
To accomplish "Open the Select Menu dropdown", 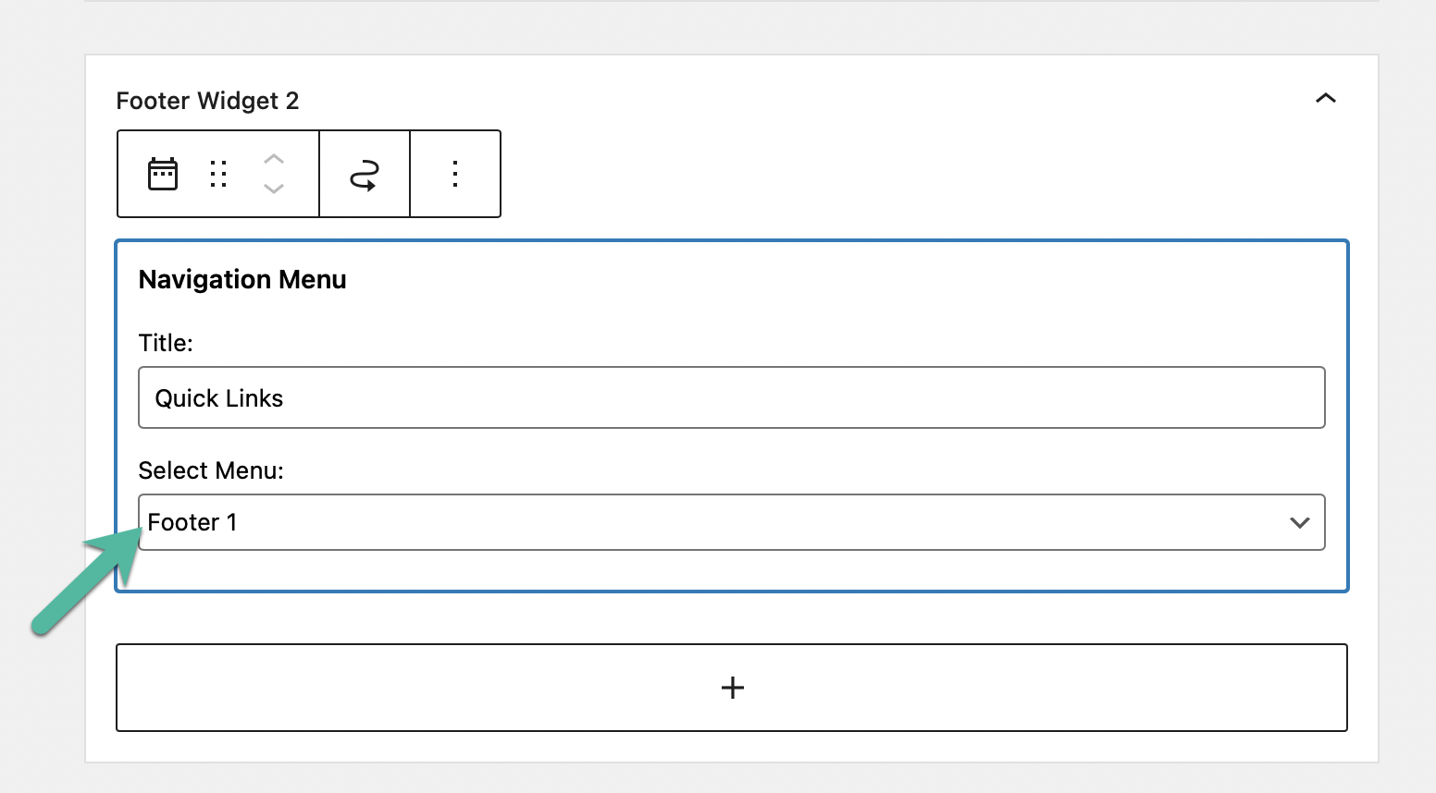I will pyautogui.click(x=732, y=522).
